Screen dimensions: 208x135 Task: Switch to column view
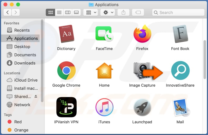[x=68, y=12]
